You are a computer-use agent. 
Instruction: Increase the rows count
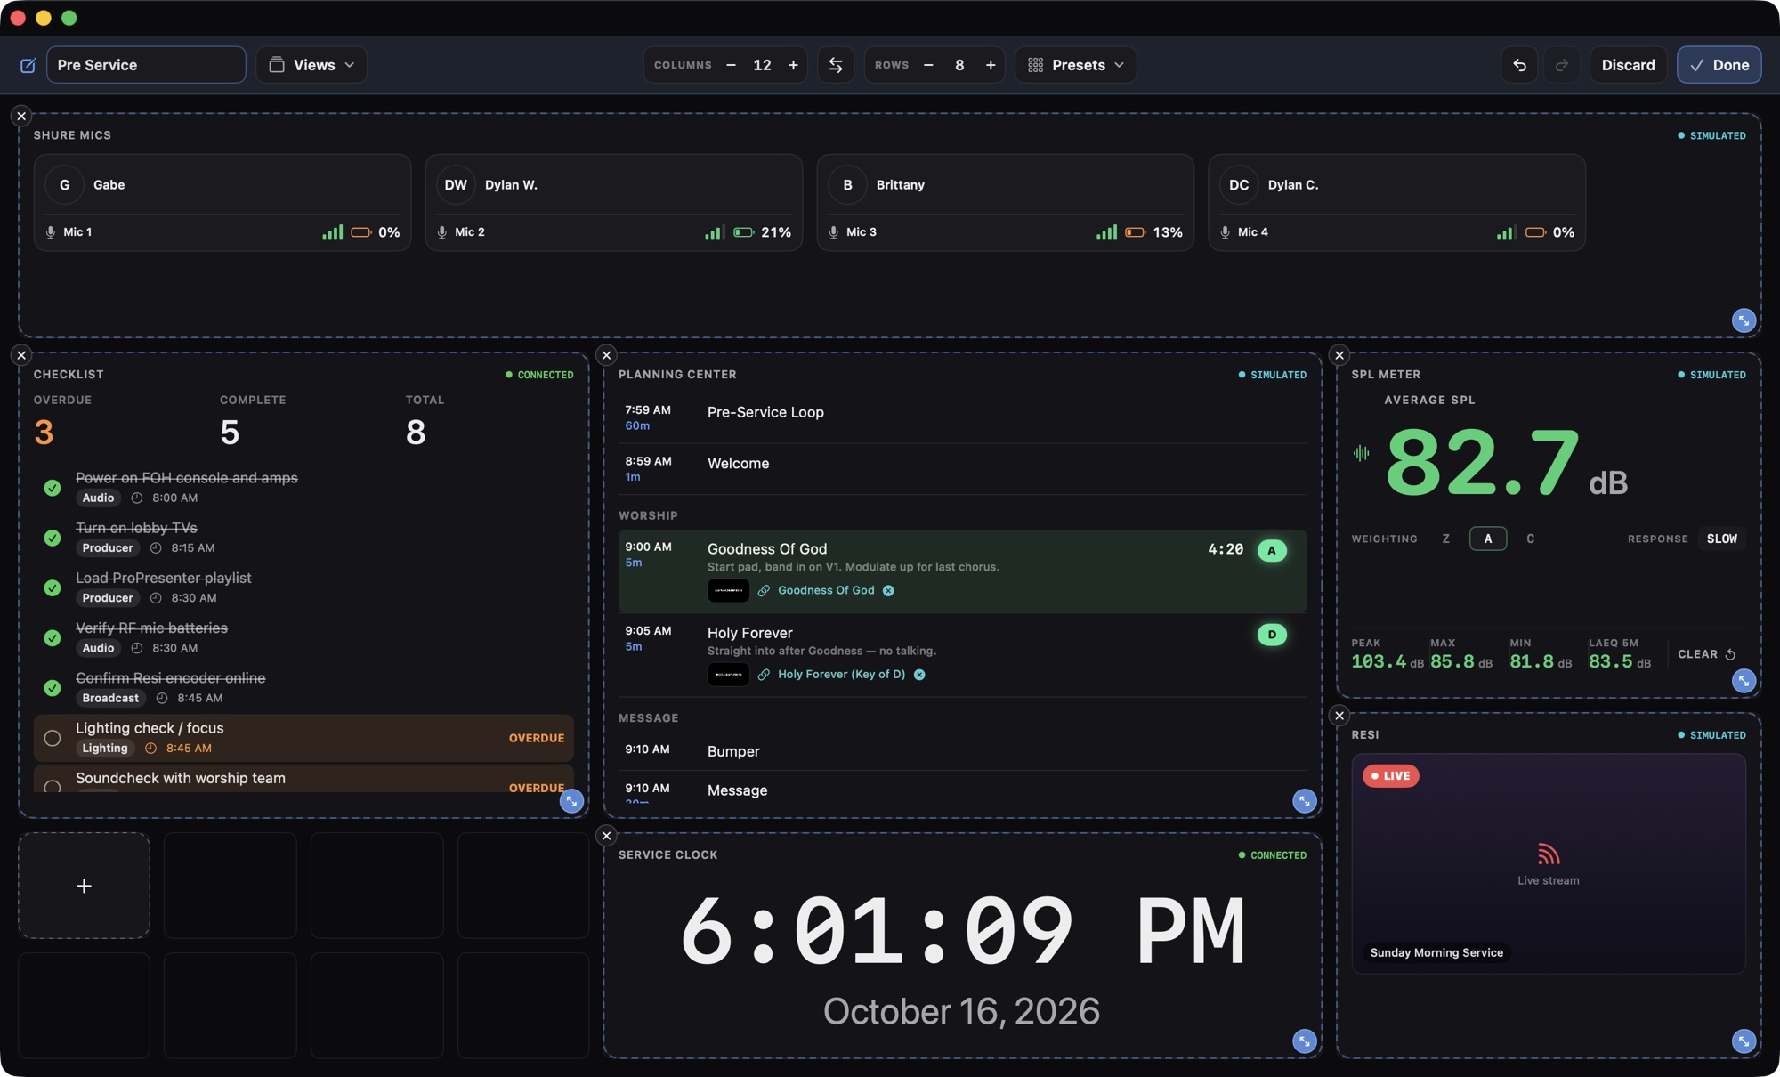click(x=991, y=65)
